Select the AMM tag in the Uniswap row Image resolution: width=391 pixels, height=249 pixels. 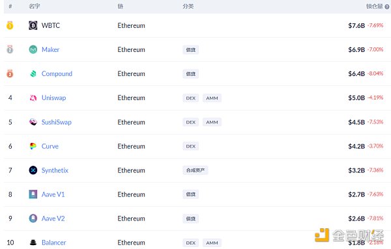[x=212, y=98]
